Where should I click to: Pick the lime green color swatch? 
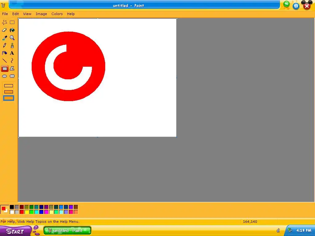pyautogui.click(x=32, y=212)
